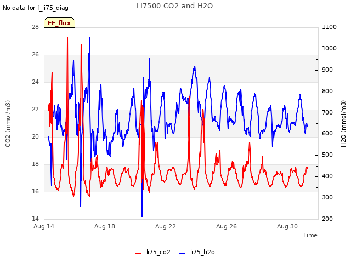Image resolution: width=351 pixels, height=263 pixels.
Task: Click the 22 tick on CO2 axis
Action: pyautogui.click(x=35, y=110)
